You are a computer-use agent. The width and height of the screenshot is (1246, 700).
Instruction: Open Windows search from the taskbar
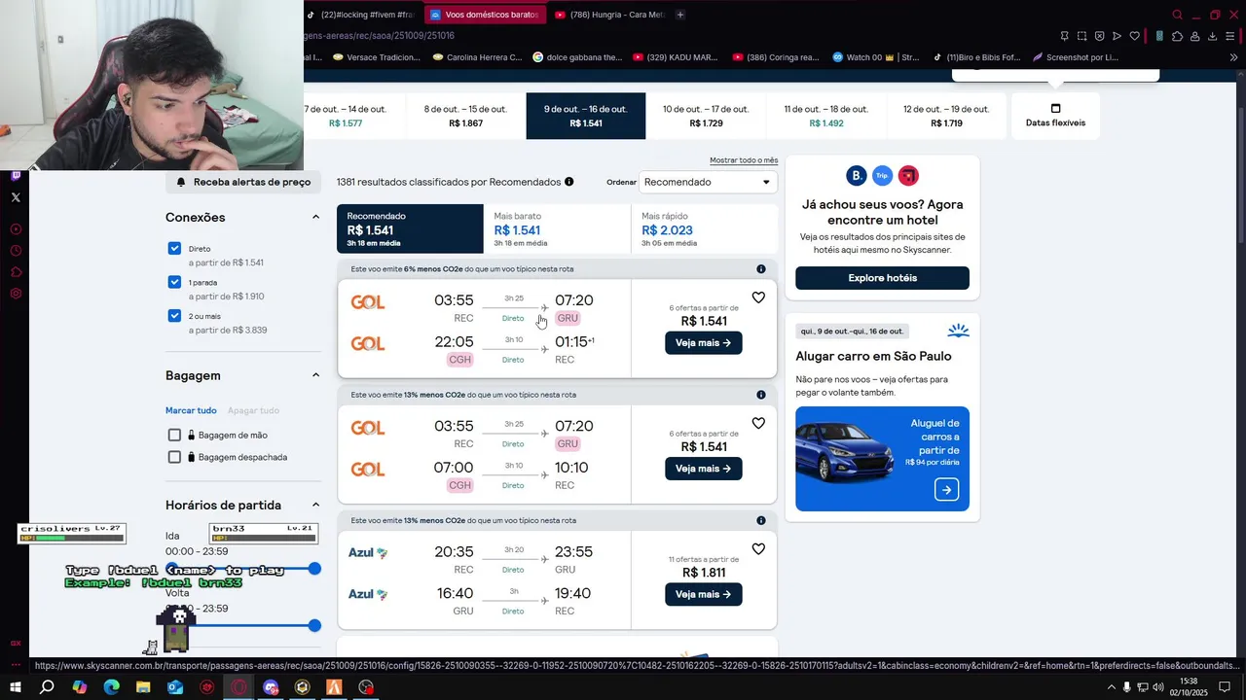point(47,687)
